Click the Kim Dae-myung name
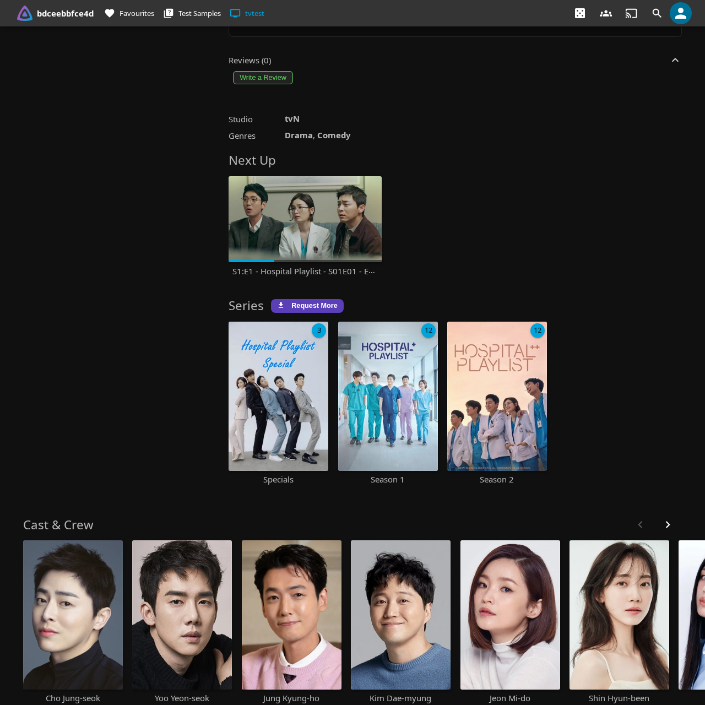Screen dimensions: 705x705 click(x=400, y=698)
